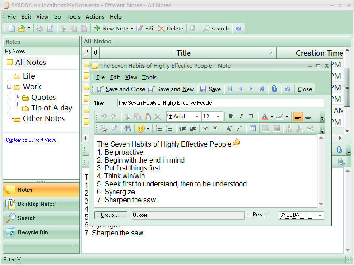354x265 pixels.
Task: Click Save and Close button
Action: [121, 89]
